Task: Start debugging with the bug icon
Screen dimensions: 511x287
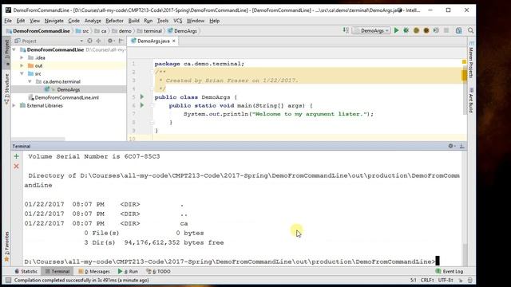Action: (406, 30)
